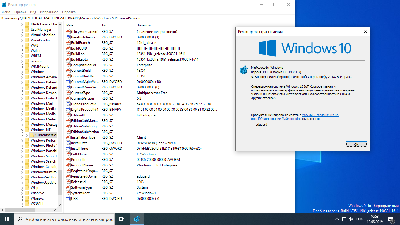Select the Wisp folder icon
Viewport: 400px width, 225px height.
27,188
